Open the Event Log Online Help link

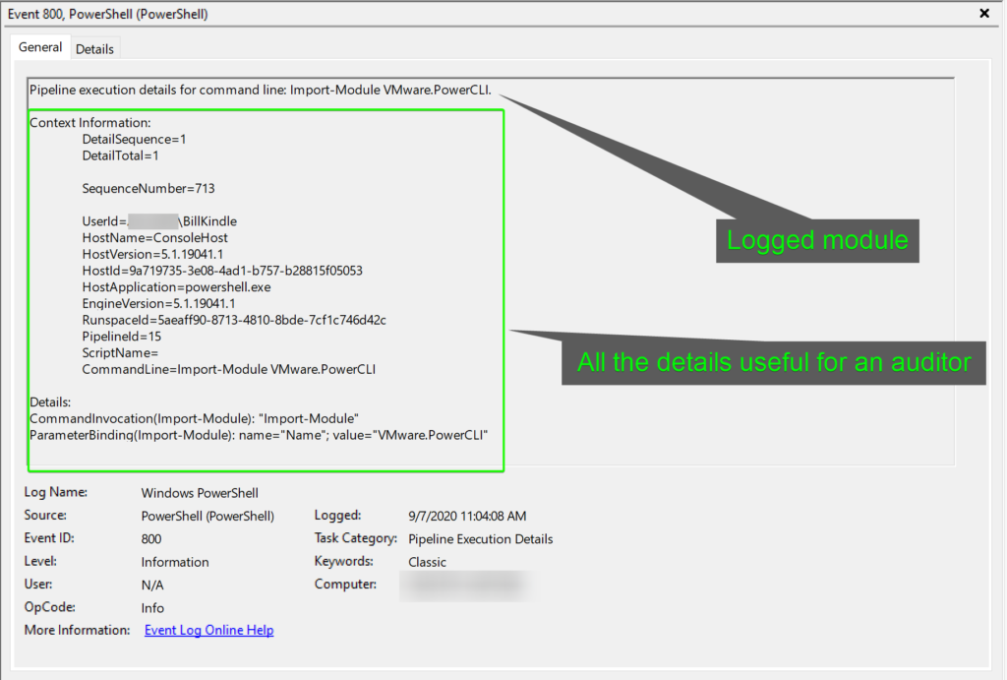pos(208,630)
